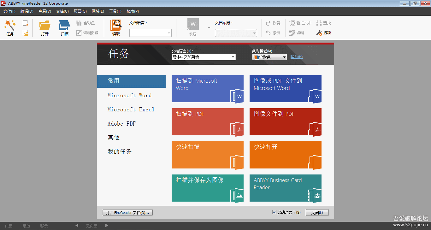Click the Task wizard icon in toolbar
The height and width of the screenshot is (230, 431).
coord(10,28)
